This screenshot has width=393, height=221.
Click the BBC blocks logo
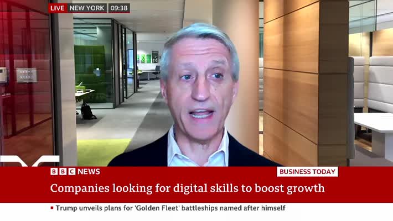[x=62, y=172]
